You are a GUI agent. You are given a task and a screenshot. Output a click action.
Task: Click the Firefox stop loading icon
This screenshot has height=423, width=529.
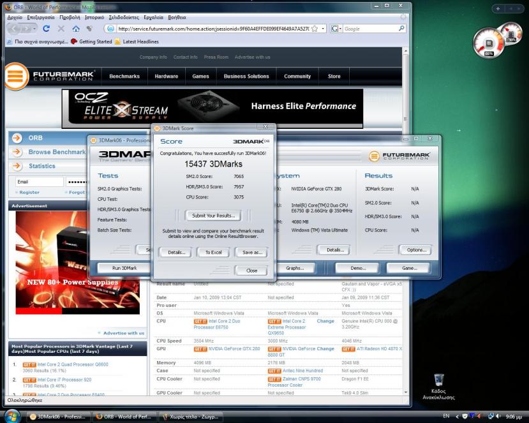tap(61, 29)
